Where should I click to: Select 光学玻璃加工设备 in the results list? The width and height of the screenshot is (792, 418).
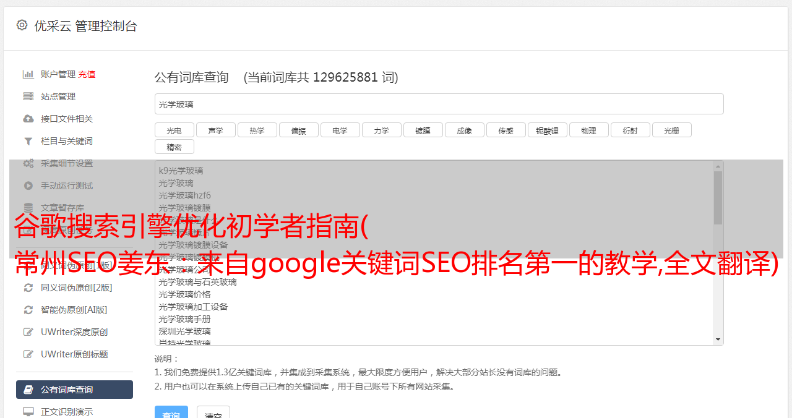pos(193,307)
